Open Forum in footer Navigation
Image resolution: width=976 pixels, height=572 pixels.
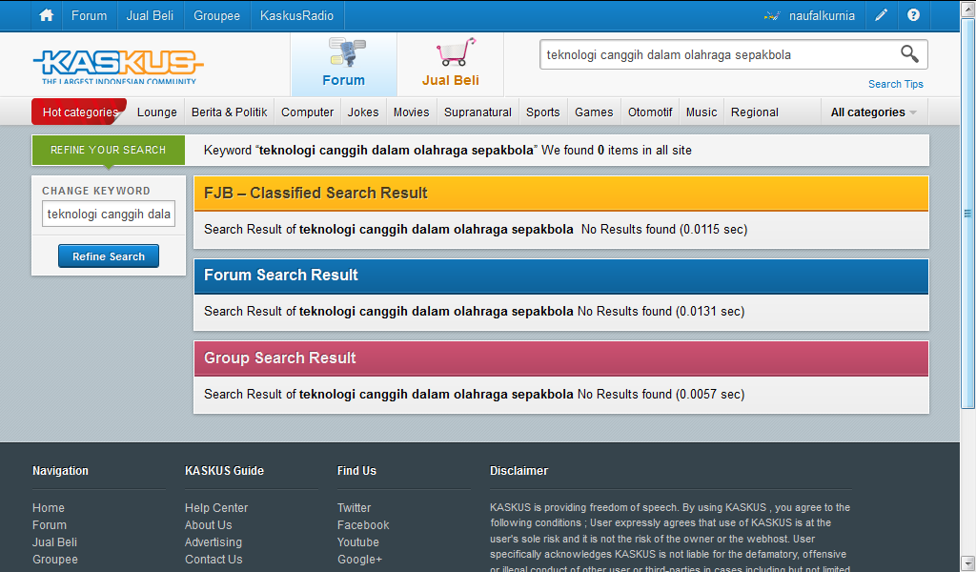50,525
